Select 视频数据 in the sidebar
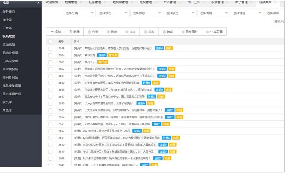Screen dimensions: 285x173 point(9,36)
